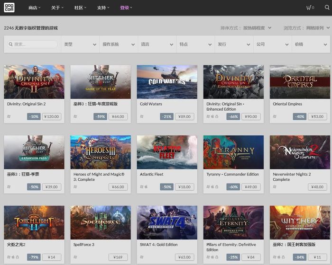Viewport: 332px width, 265px height.
Task: Click the game search input field
Action: point(32,44)
